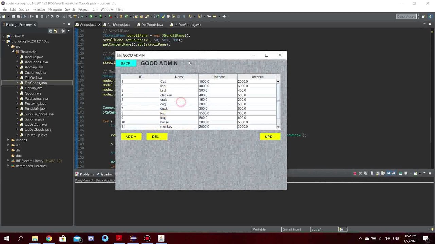Image resolution: width=435 pixels, height=244 pixels.
Task: Click the red recorder taskbar icon
Action: (147, 239)
